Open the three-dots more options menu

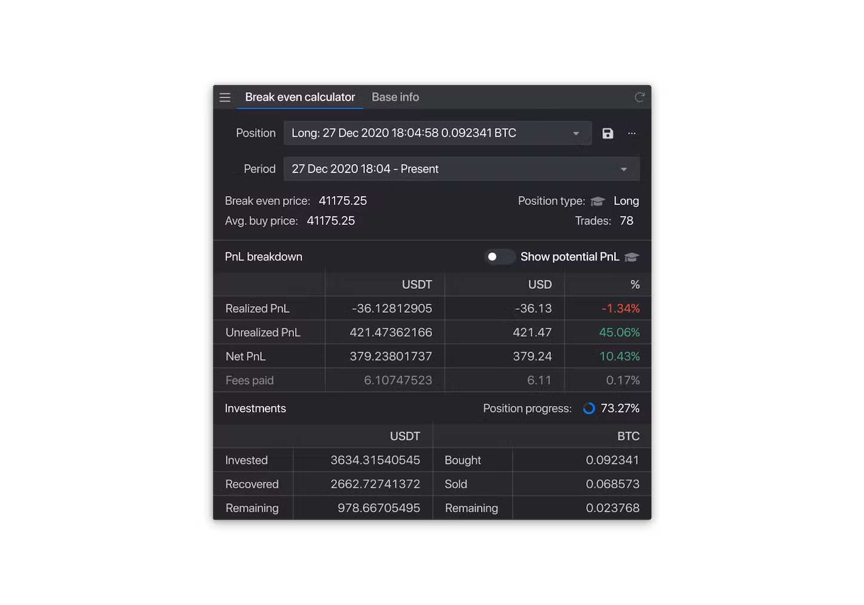point(632,133)
